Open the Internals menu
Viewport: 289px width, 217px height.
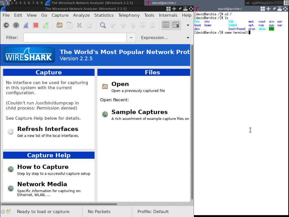168,15
